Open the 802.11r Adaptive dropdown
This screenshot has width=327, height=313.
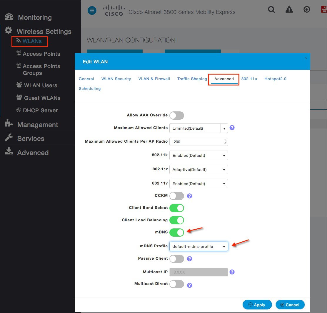(x=198, y=169)
